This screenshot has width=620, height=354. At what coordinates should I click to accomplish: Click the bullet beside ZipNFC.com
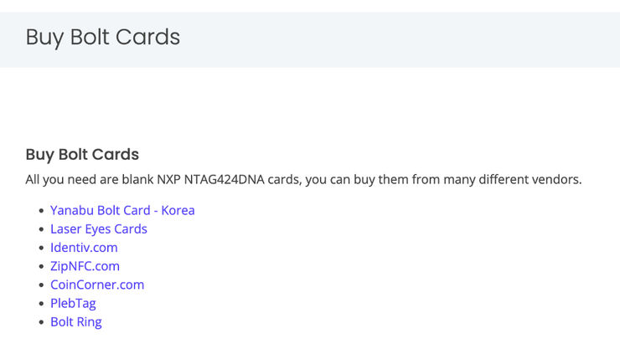pyautogui.click(x=41, y=266)
